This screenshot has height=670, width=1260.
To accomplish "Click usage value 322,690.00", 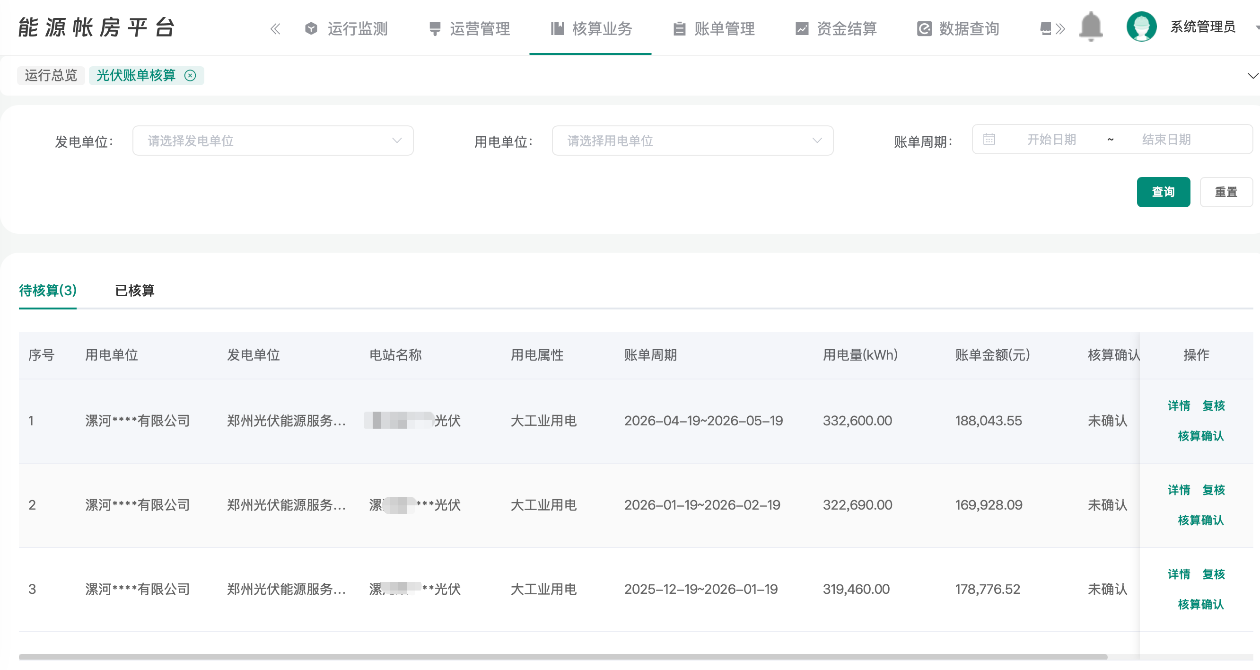I will (x=857, y=504).
